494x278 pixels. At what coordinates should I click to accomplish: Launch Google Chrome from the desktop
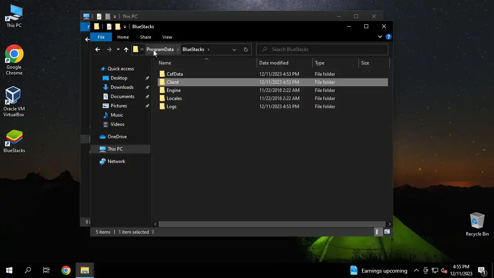14,60
